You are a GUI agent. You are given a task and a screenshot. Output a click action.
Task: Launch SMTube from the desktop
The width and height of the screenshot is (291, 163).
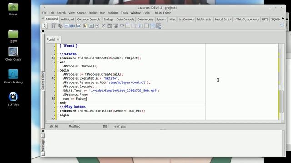pyautogui.click(x=13, y=99)
